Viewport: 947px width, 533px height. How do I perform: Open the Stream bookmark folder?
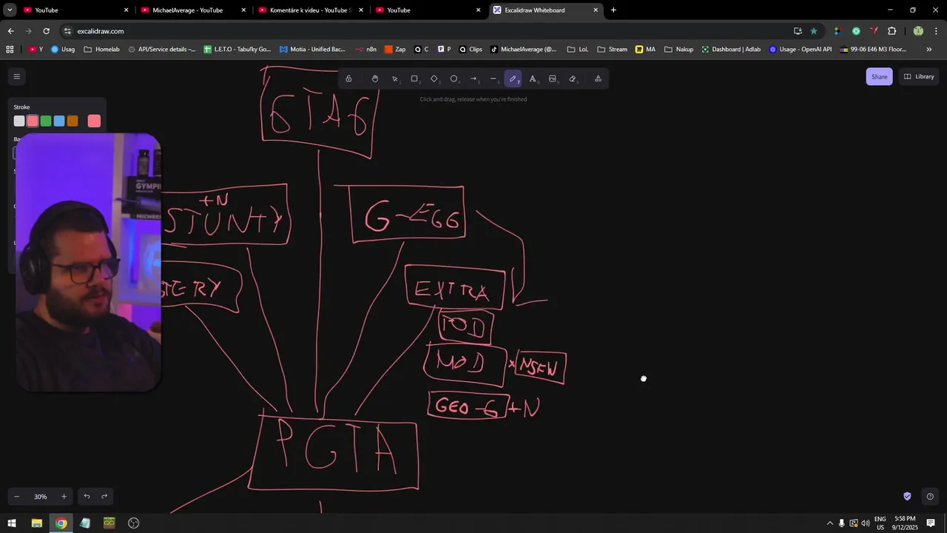[612, 50]
